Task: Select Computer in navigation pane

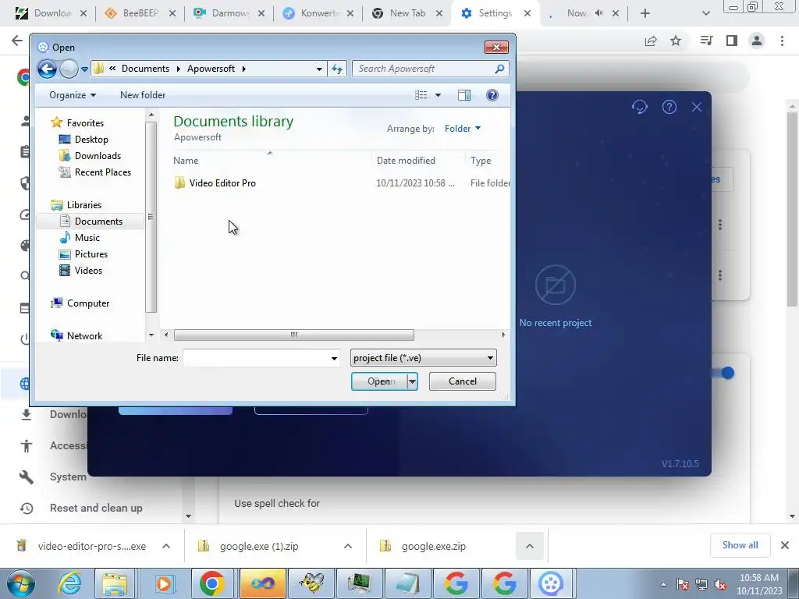Action: tap(88, 303)
